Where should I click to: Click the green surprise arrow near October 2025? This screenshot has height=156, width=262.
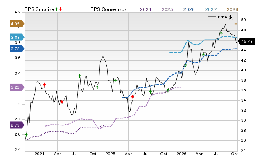point(168,90)
